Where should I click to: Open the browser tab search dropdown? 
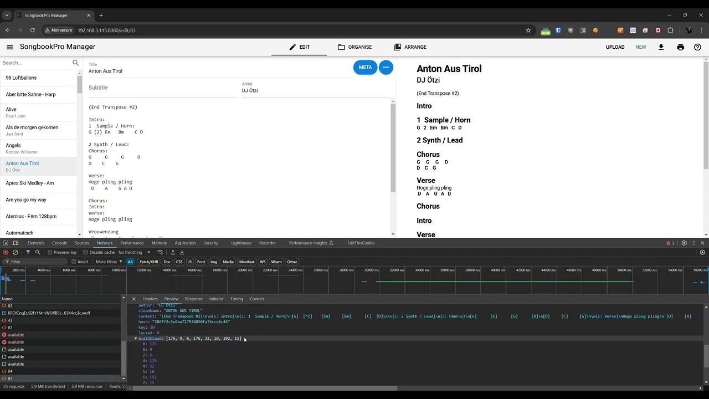point(7,16)
